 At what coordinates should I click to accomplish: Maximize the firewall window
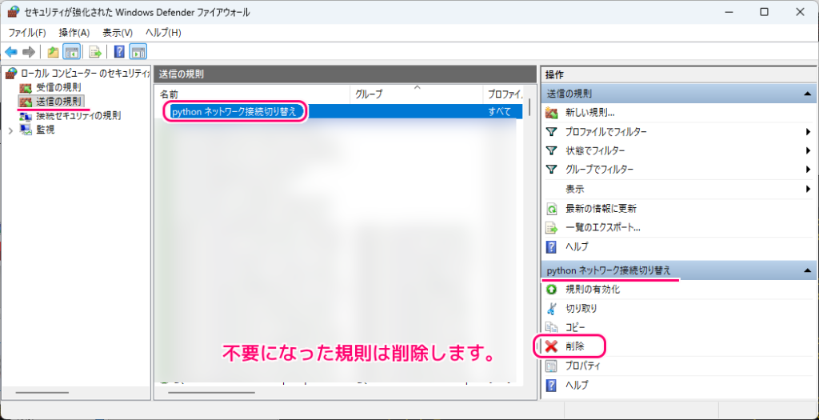[x=764, y=12]
